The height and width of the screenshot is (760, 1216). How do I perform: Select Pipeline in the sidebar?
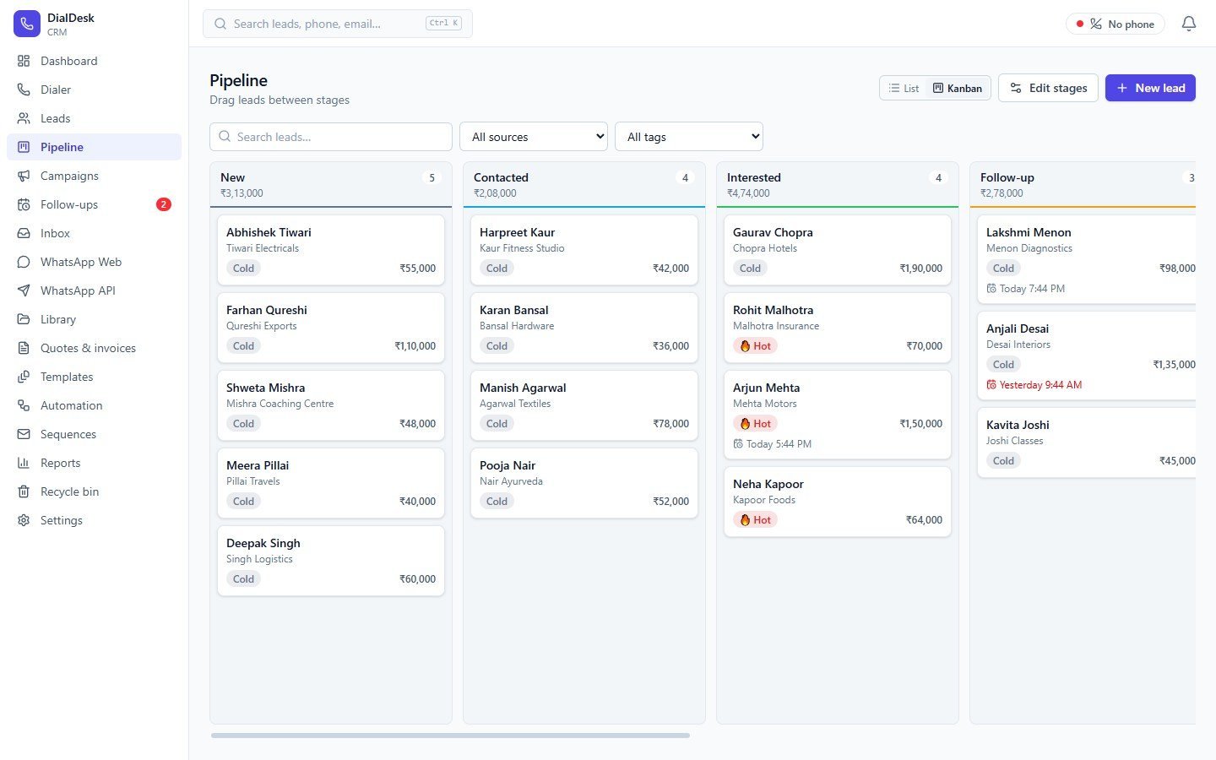[95, 147]
